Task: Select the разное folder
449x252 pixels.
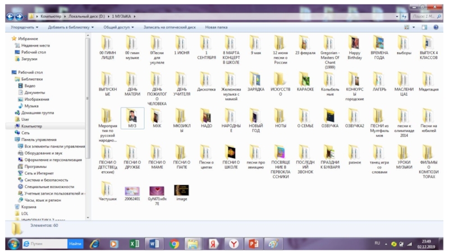Action: point(355,155)
